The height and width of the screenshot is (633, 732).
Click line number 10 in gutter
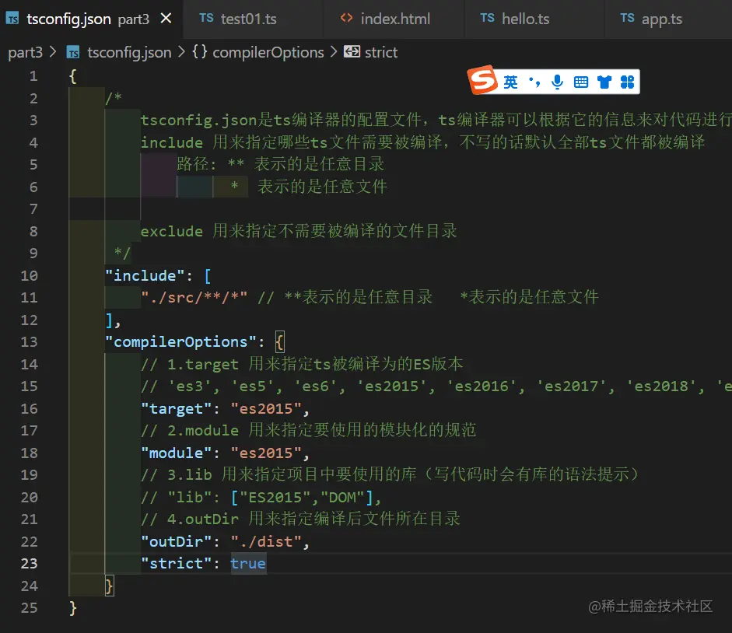[29, 275]
